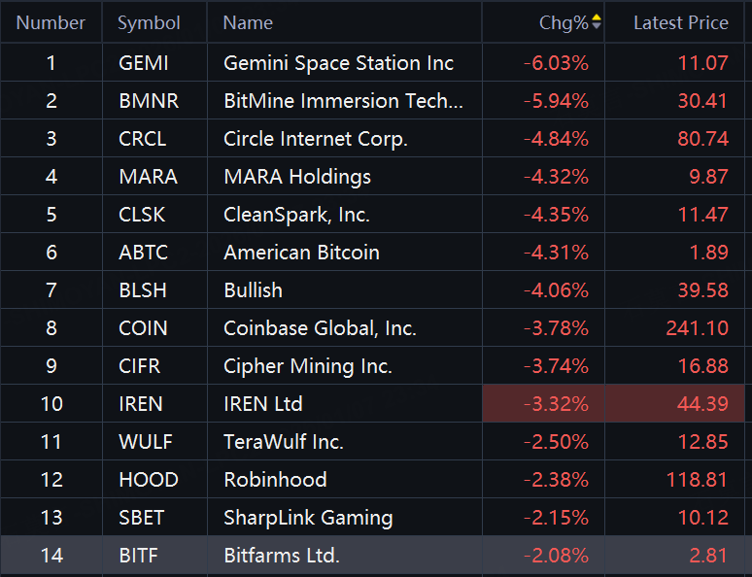Click the CIFR symbol

coord(142,366)
